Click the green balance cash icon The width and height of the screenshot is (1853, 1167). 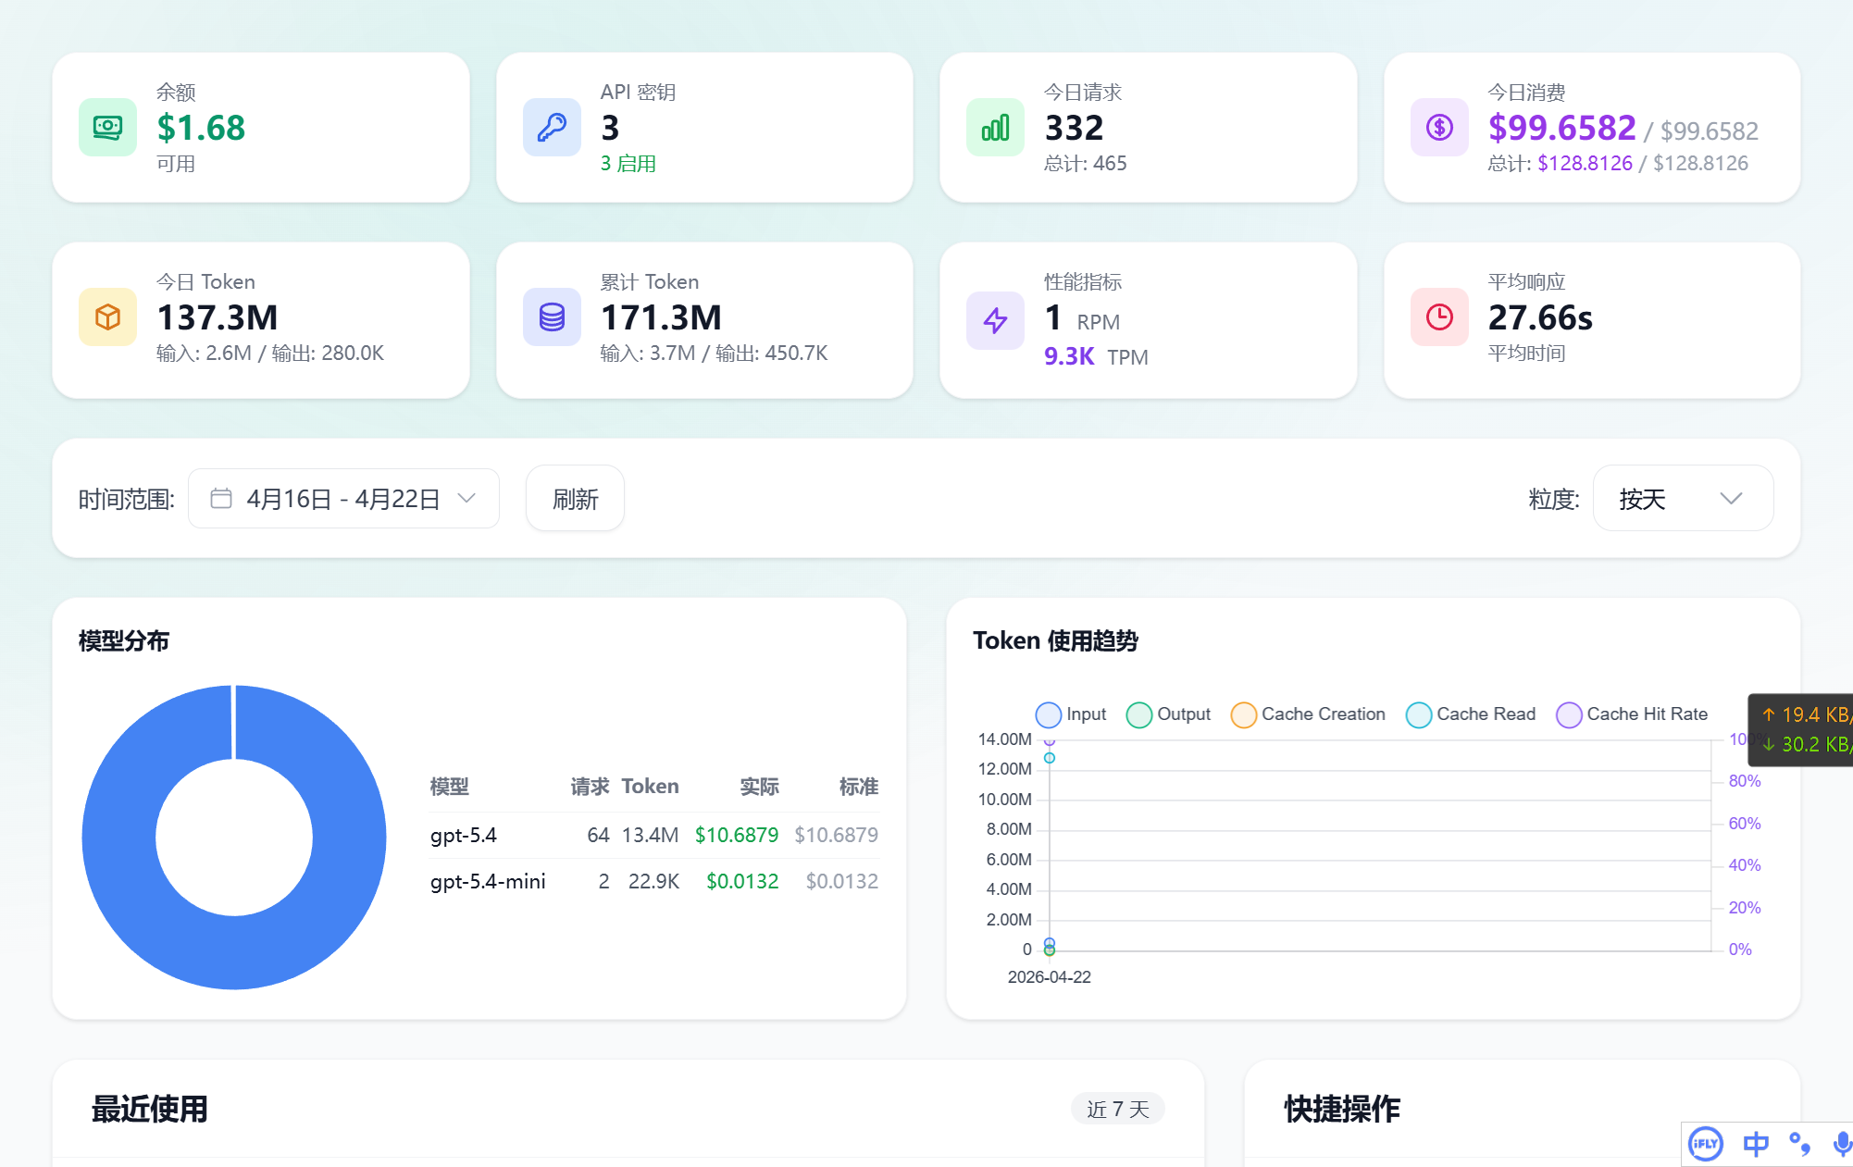tap(107, 128)
